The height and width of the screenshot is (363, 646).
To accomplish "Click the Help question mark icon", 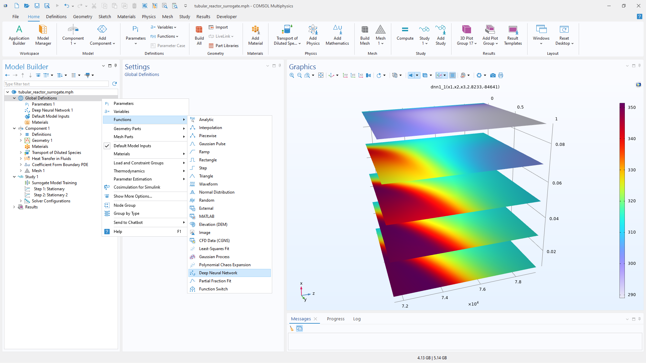I will point(639,16).
